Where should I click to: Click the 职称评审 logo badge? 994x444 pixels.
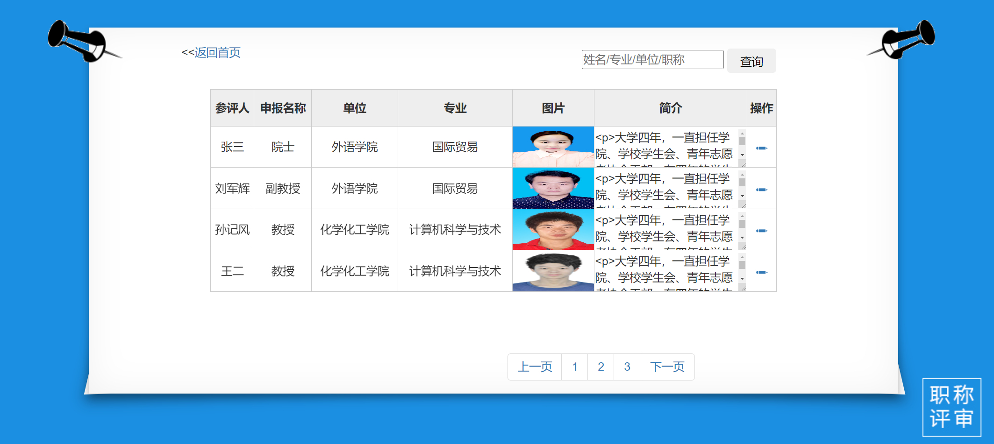(x=951, y=407)
